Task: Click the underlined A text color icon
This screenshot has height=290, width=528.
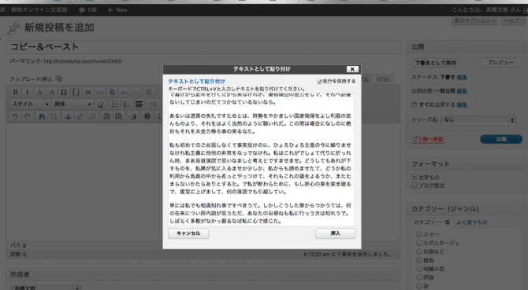Action: coord(39,92)
